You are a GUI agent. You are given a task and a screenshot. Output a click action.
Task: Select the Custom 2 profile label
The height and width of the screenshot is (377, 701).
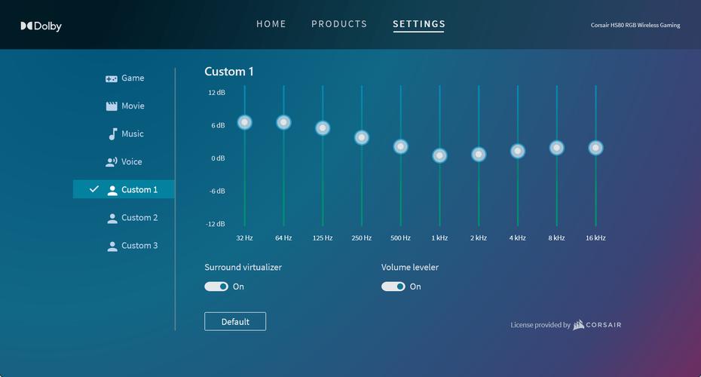[x=139, y=218]
